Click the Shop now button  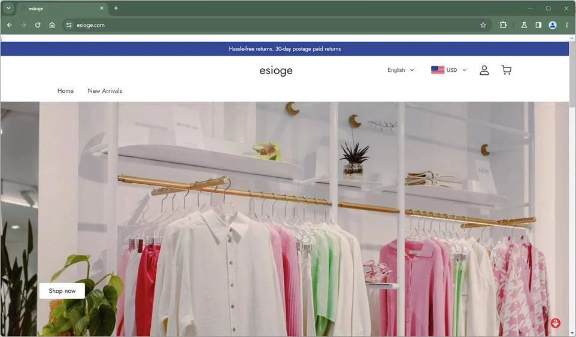(62, 291)
